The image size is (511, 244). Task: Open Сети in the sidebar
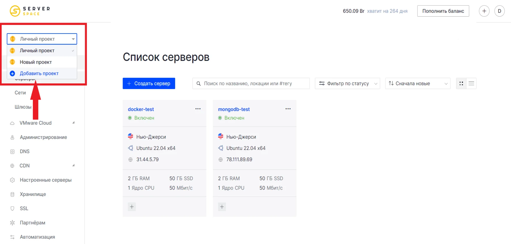click(x=20, y=93)
